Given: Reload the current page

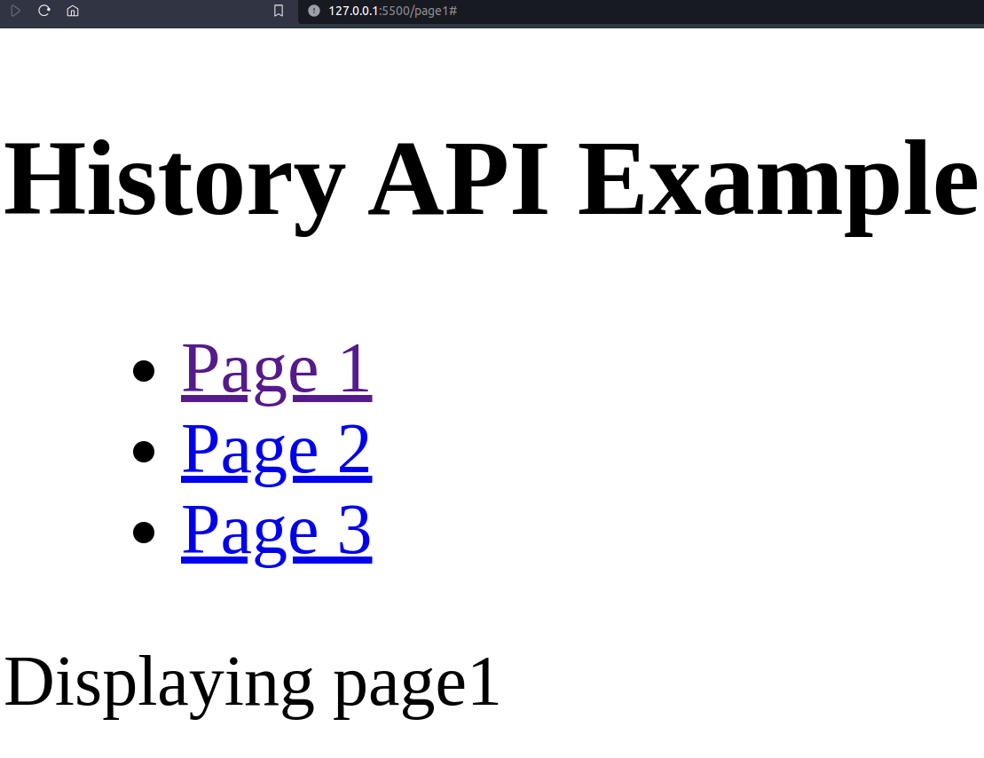Looking at the screenshot, I should pyautogui.click(x=43, y=12).
